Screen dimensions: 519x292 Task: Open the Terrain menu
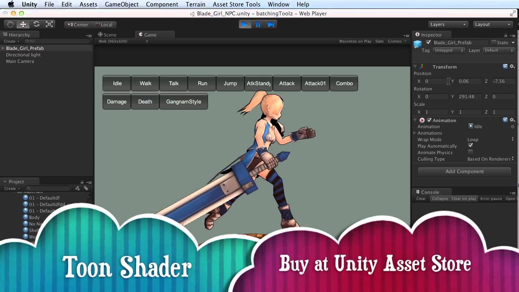coord(195,4)
